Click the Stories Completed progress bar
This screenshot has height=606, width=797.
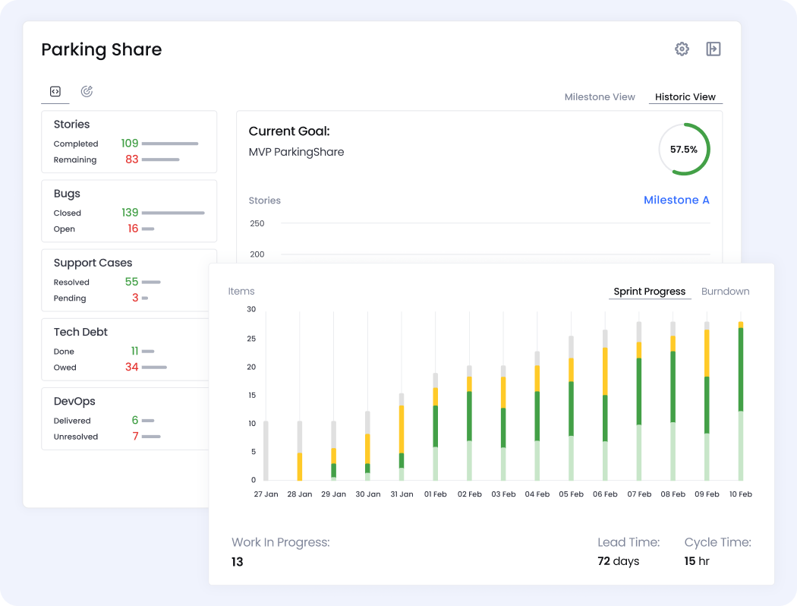coord(170,144)
